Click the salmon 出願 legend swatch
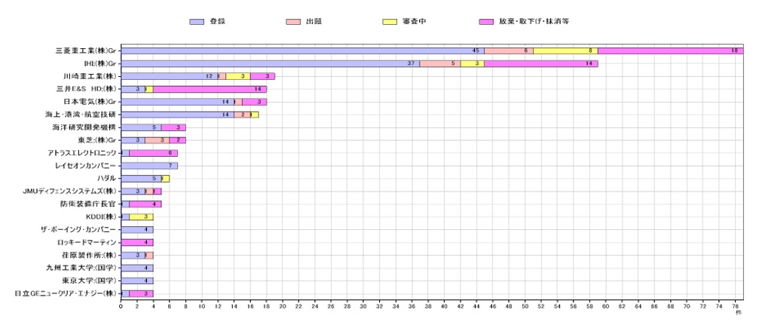This screenshot has width=759, height=331. pyautogui.click(x=293, y=22)
